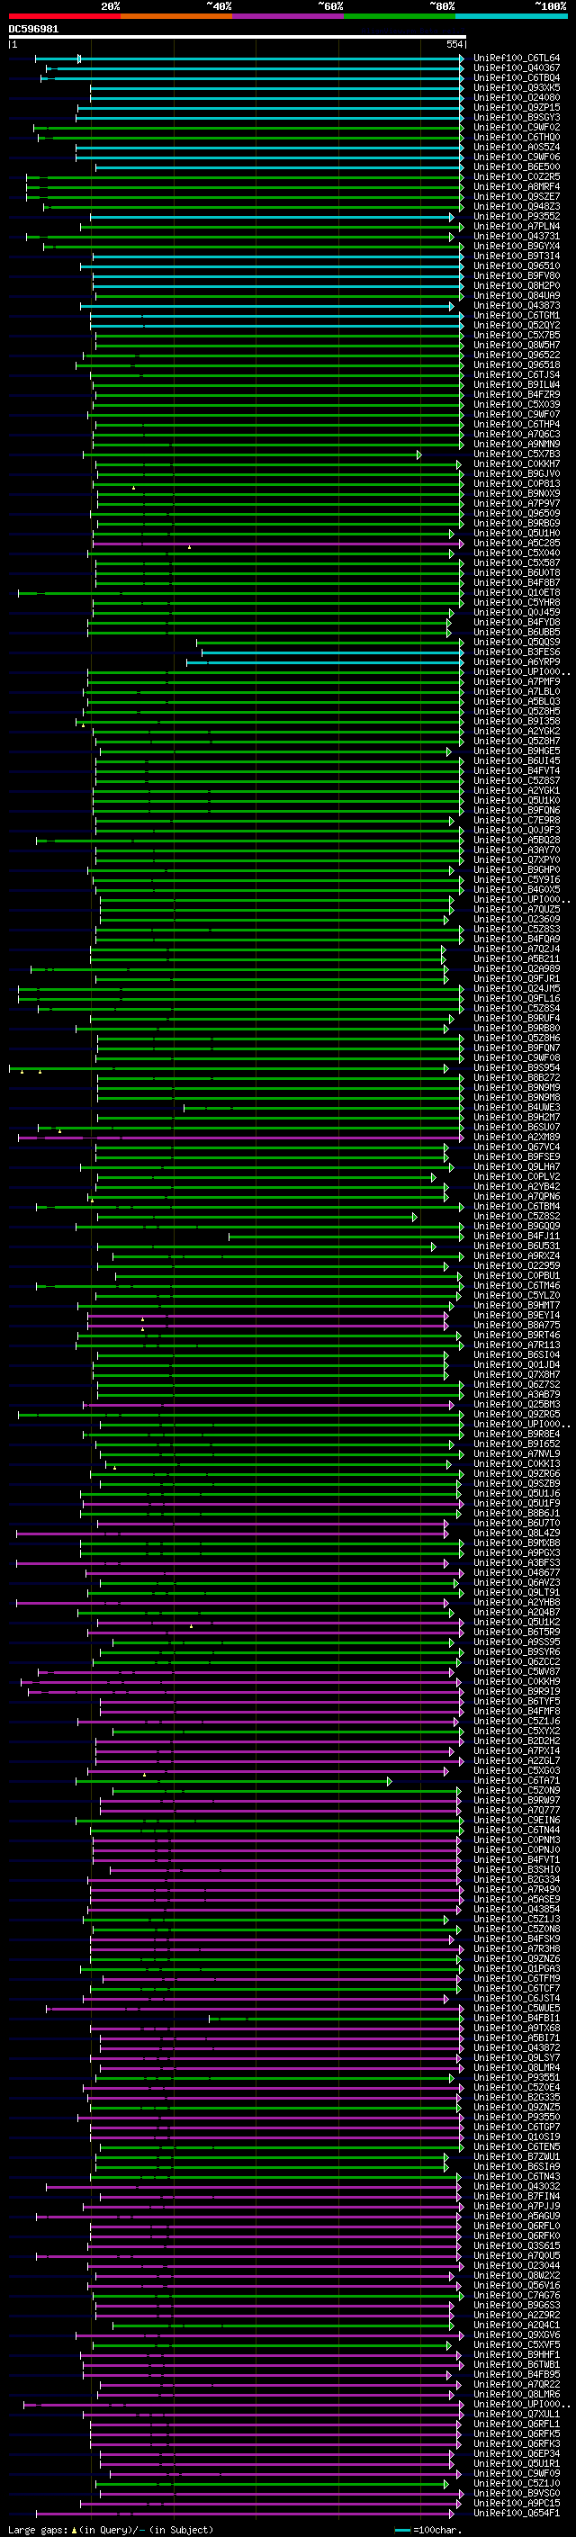This screenshot has height=2537, width=576.
Task: Click the UniRef100_Q7XPY0 label
Action: point(516,859)
